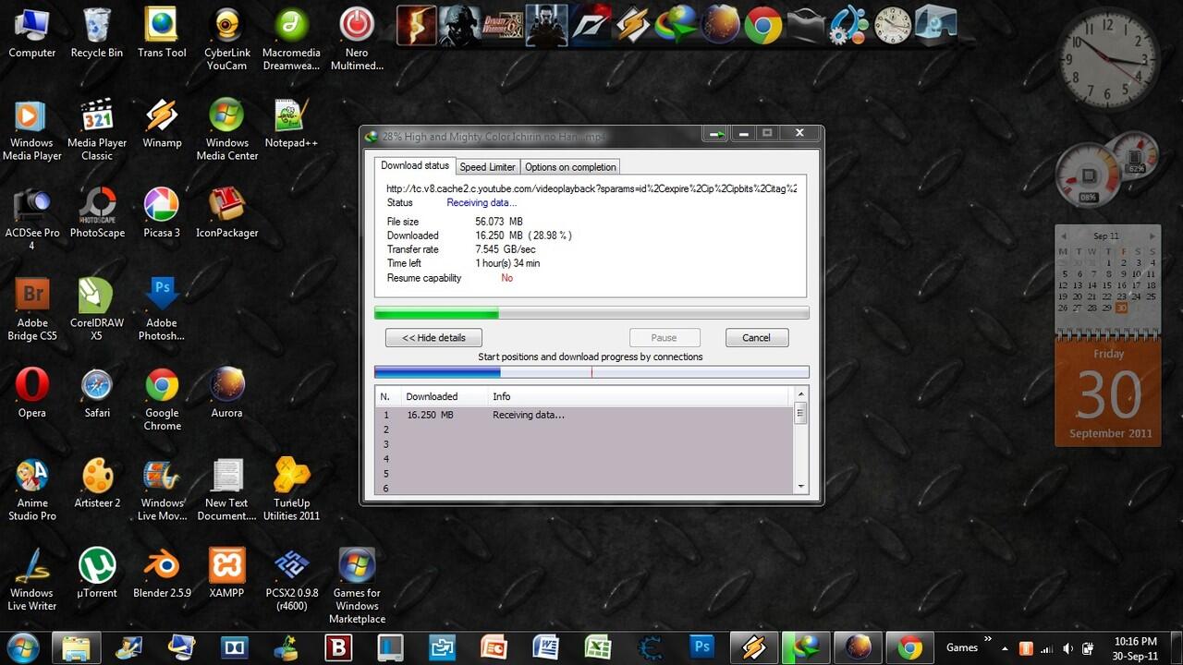Viewport: 1183px width, 665px height.
Task: Open Safari desktop shortcut
Action: (97, 393)
